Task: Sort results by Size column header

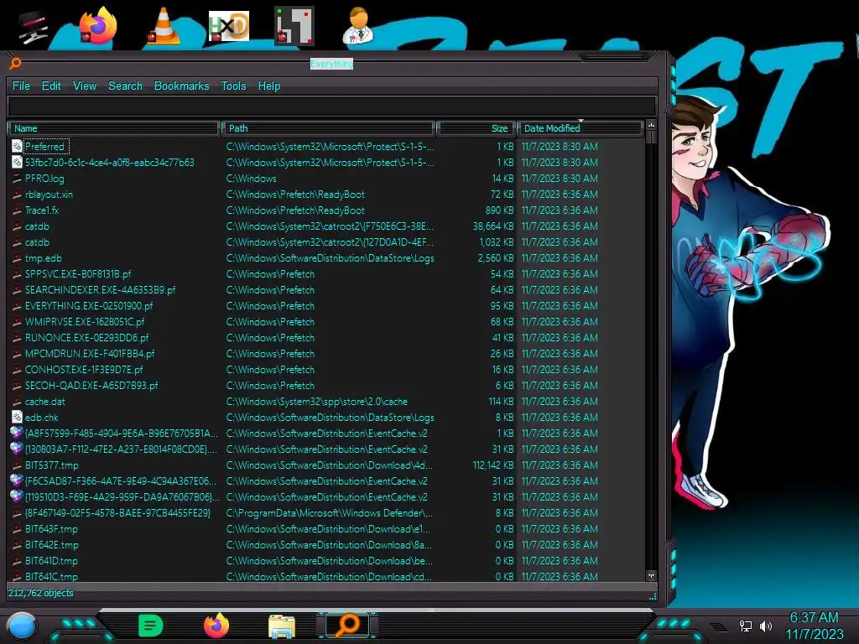Action: coord(476,128)
